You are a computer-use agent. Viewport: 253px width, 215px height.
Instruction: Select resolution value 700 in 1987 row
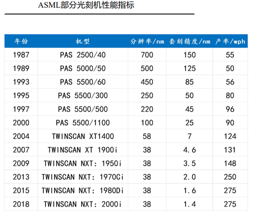click(x=147, y=55)
